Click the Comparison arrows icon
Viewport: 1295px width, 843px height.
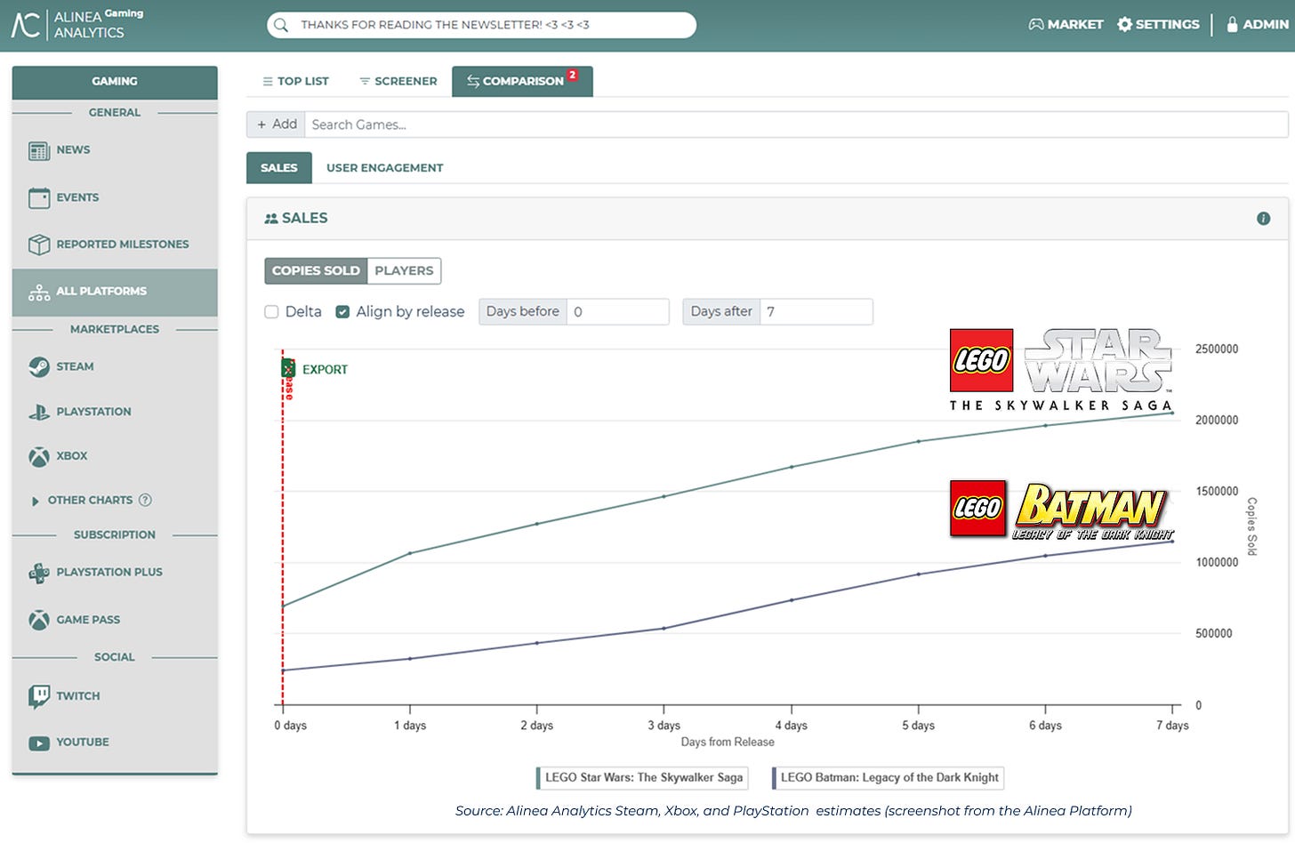[473, 81]
